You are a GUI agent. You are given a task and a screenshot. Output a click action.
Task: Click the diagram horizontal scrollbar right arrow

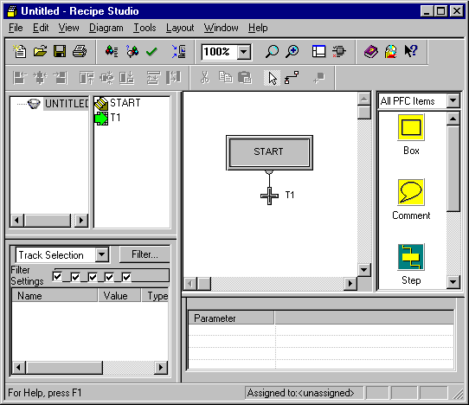coord(350,283)
